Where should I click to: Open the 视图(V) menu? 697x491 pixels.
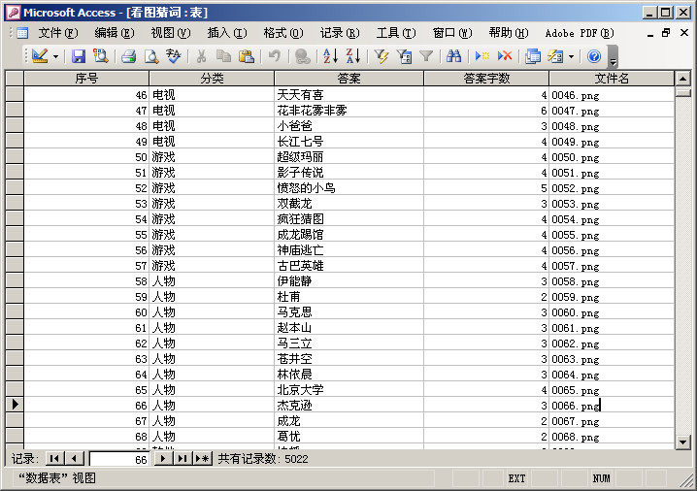(171, 33)
